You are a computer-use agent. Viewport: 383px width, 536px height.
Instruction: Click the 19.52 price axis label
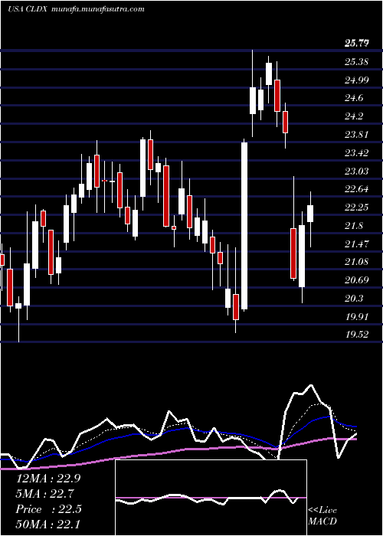[x=356, y=335]
